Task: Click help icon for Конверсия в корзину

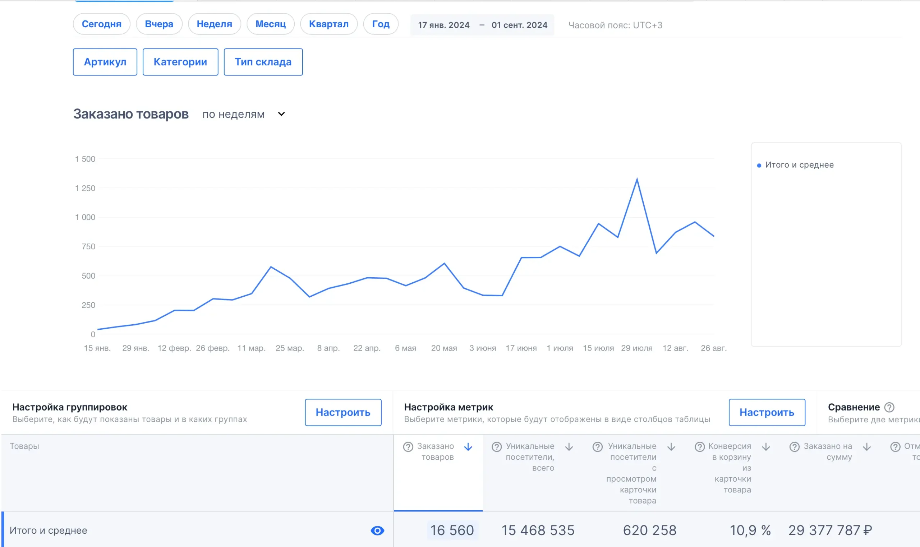Action: [699, 447]
